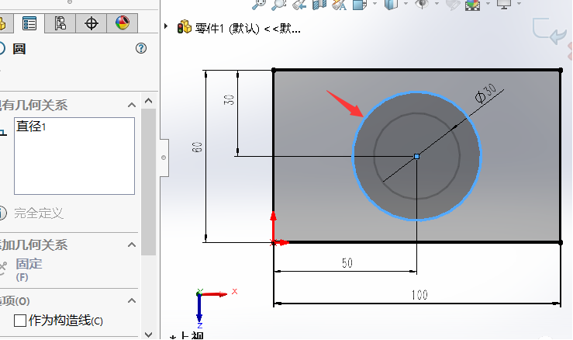Click the red sketch origin
The image size is (573, 340).
coord(274,242)
